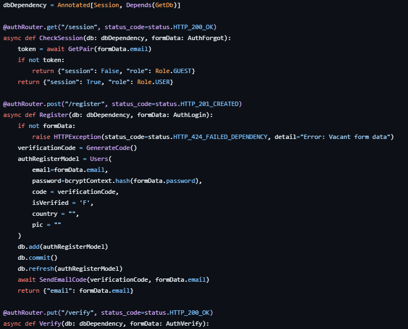Click the country = "" line
This screenshot has height=329, width=408.
coord(55,214)
